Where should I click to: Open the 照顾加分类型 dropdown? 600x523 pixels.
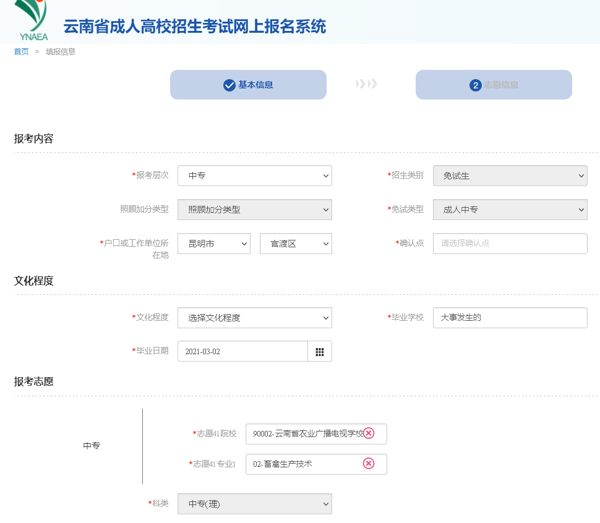pyautogui.click(x=255, y=210)
